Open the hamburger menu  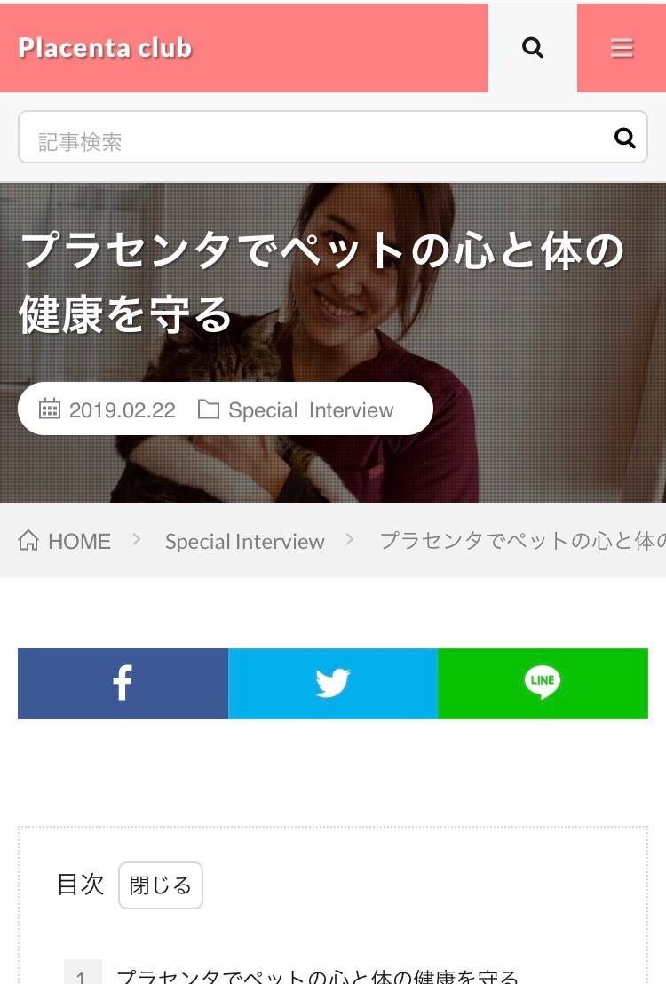click(x=622, y=48)
